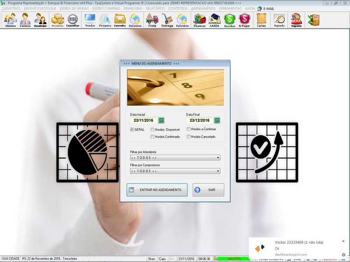Image resolution: width=350 pixels, height=262 pixels.
Task: Open the Agenda toolbar icon
Action: (x=279, y=20)
